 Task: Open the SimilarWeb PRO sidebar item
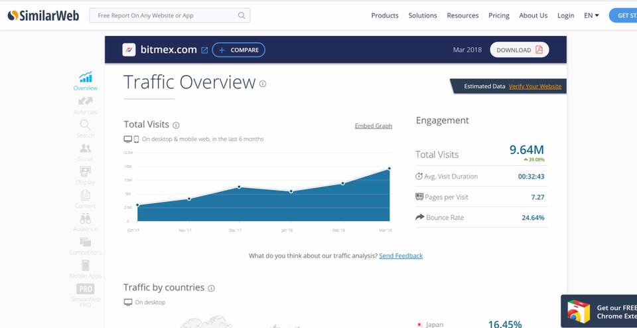86,295
